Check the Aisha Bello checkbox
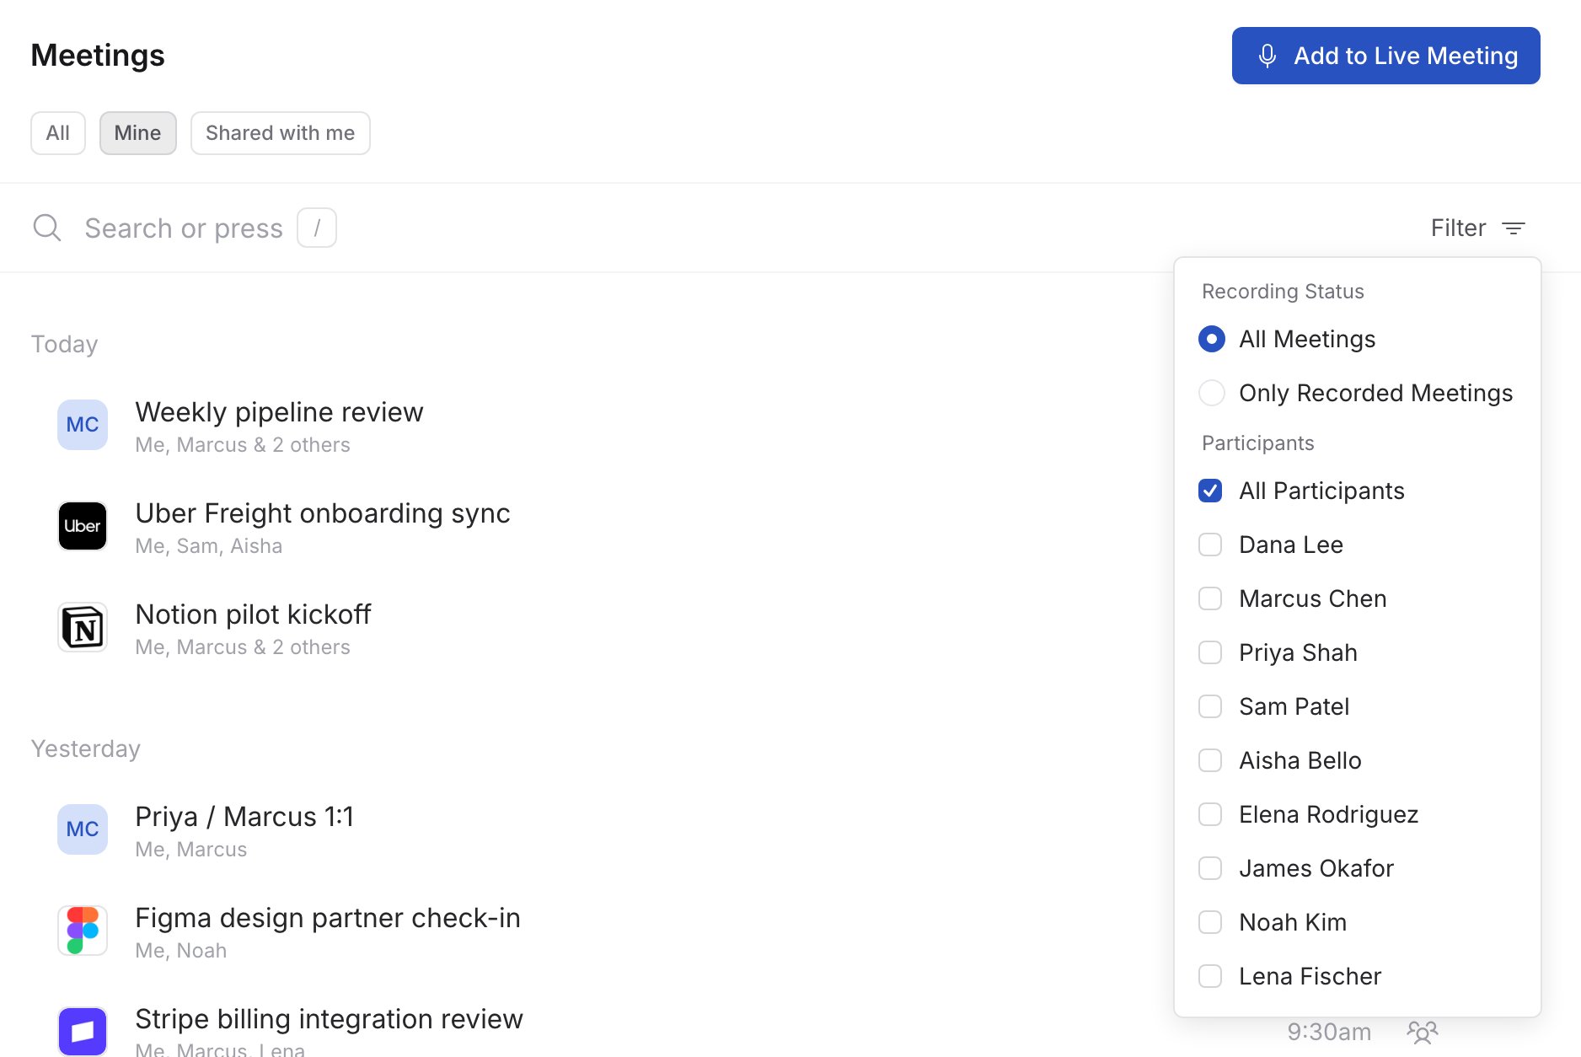 pyautogui.click(x=1210, y=760)
